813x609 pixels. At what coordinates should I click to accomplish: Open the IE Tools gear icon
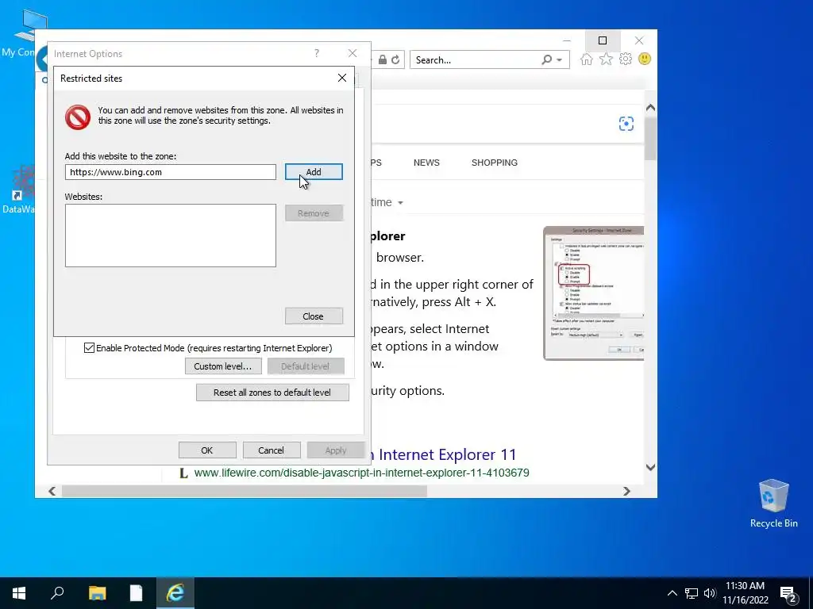point(626,59)
